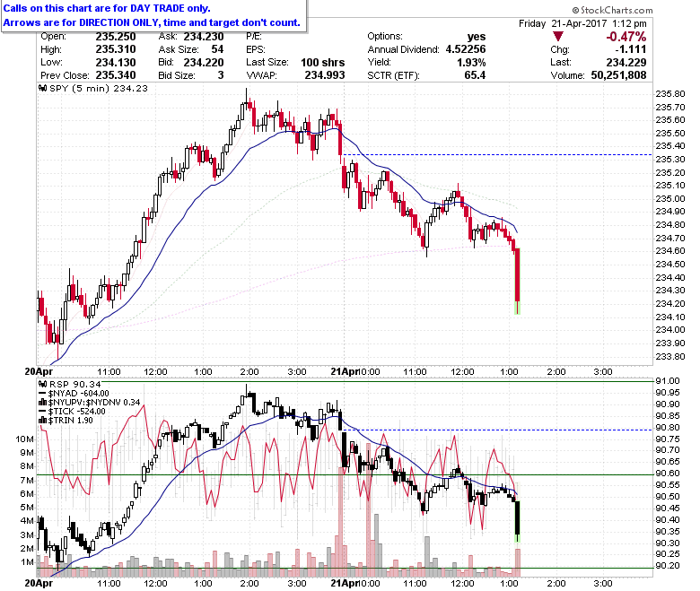
Task: Click the StockCharts.com copyright label
Action: click(612, 10)
